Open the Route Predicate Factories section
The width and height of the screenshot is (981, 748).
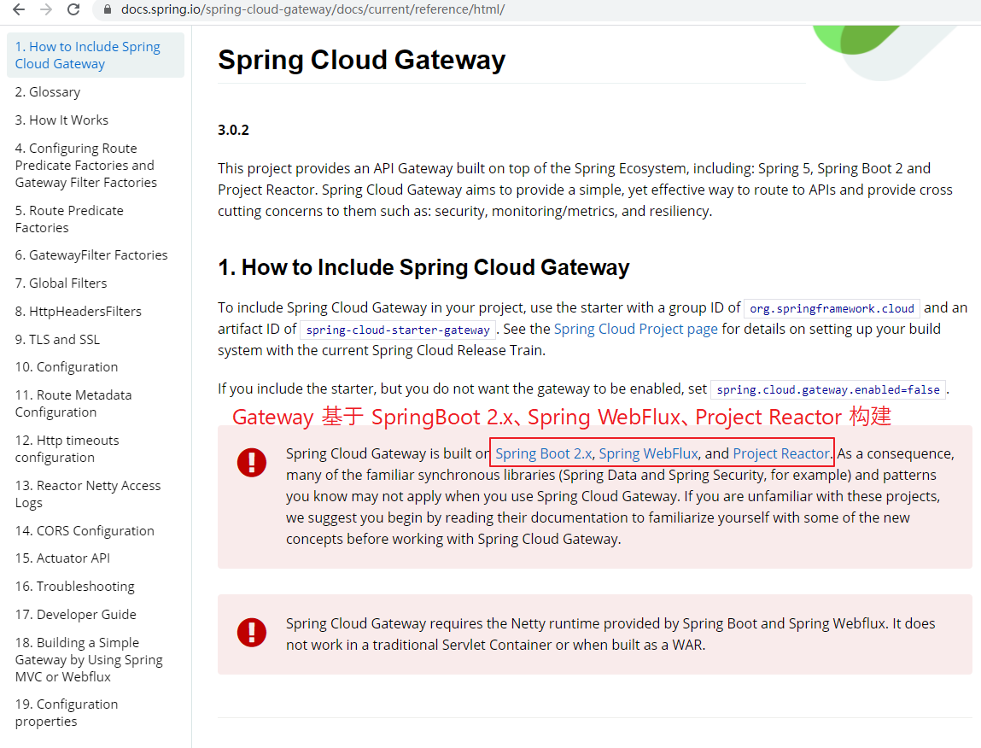[68, 219]
